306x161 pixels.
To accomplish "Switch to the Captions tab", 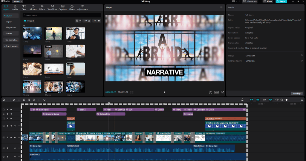I will (x=63, y=7).
